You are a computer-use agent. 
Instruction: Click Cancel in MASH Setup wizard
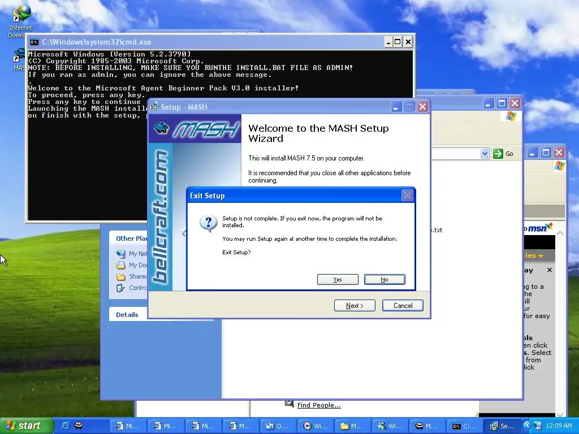click(403, 306)
